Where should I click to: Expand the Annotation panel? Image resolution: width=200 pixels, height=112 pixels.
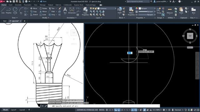(x=72, y=18)
